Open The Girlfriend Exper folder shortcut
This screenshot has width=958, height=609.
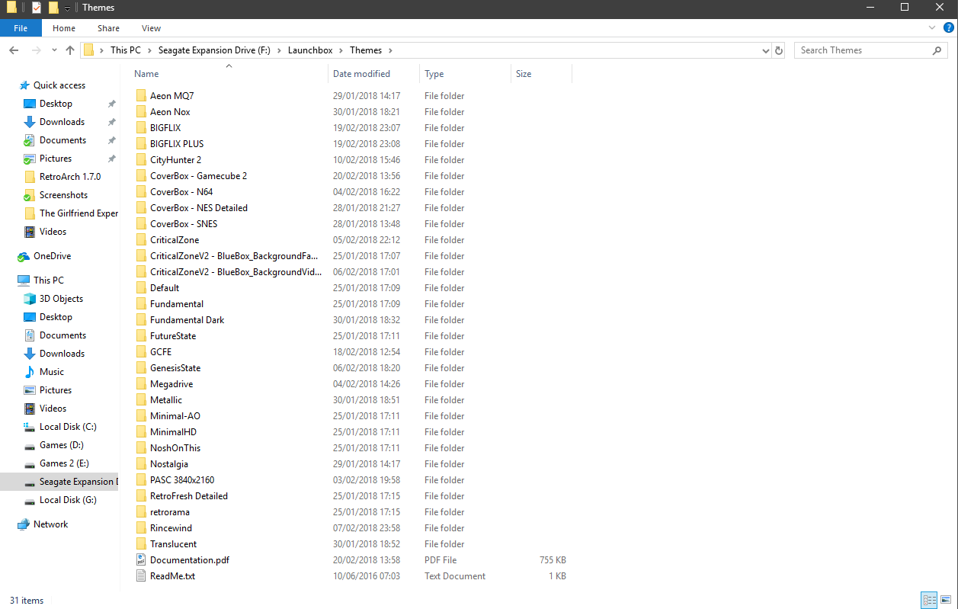click(78, 213)
